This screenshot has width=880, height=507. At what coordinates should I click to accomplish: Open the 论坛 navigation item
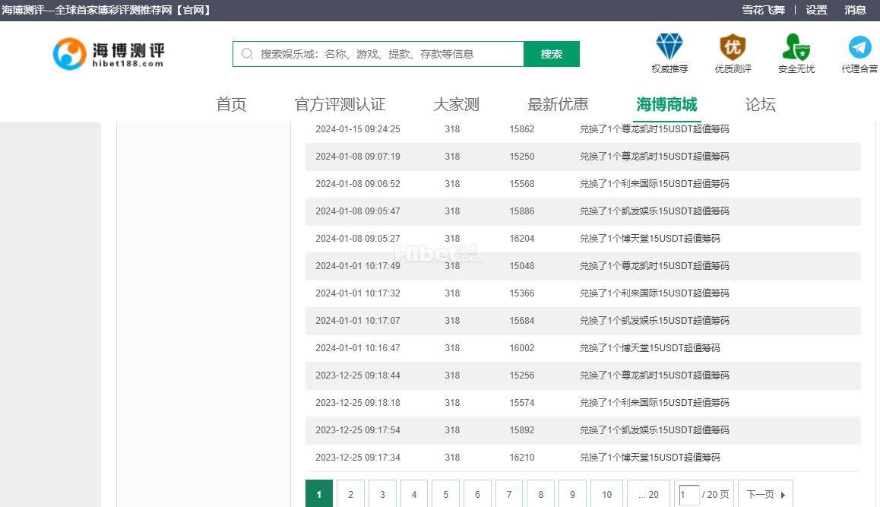tap(760, 105)
